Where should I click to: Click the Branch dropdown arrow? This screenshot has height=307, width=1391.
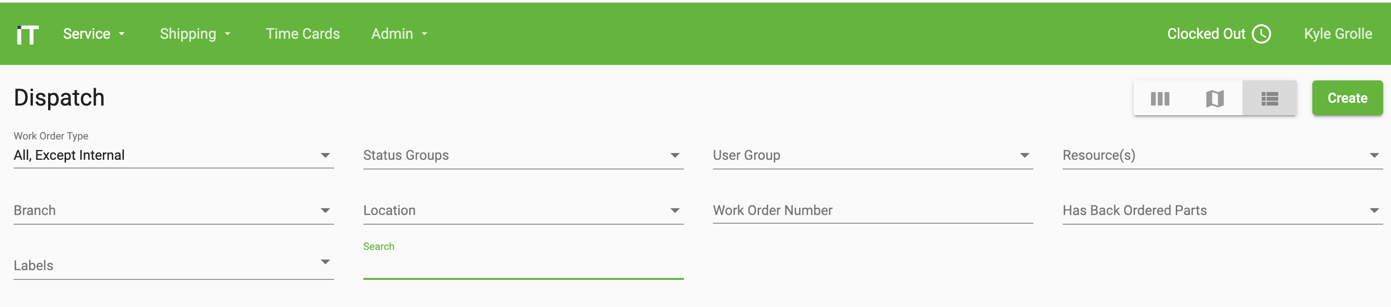pyautogui.click(x=326, y=210)
